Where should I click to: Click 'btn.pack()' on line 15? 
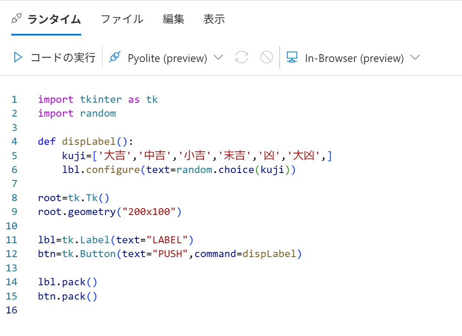click(x=67, y=296)
